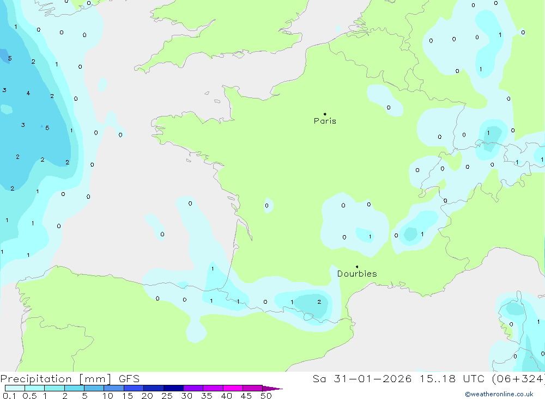Pick the 10–15 mm blue legend swatch
This screenshot has height=399, width=545.
[114, 388]
